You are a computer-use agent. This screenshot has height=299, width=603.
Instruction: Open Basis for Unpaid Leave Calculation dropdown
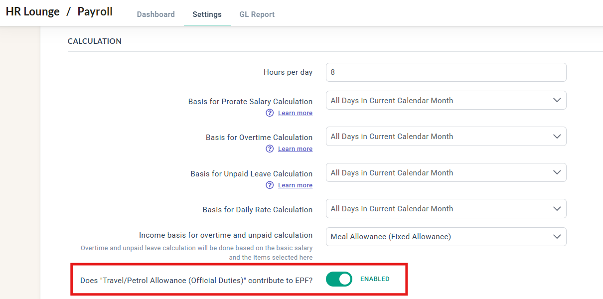coord(446,173)
